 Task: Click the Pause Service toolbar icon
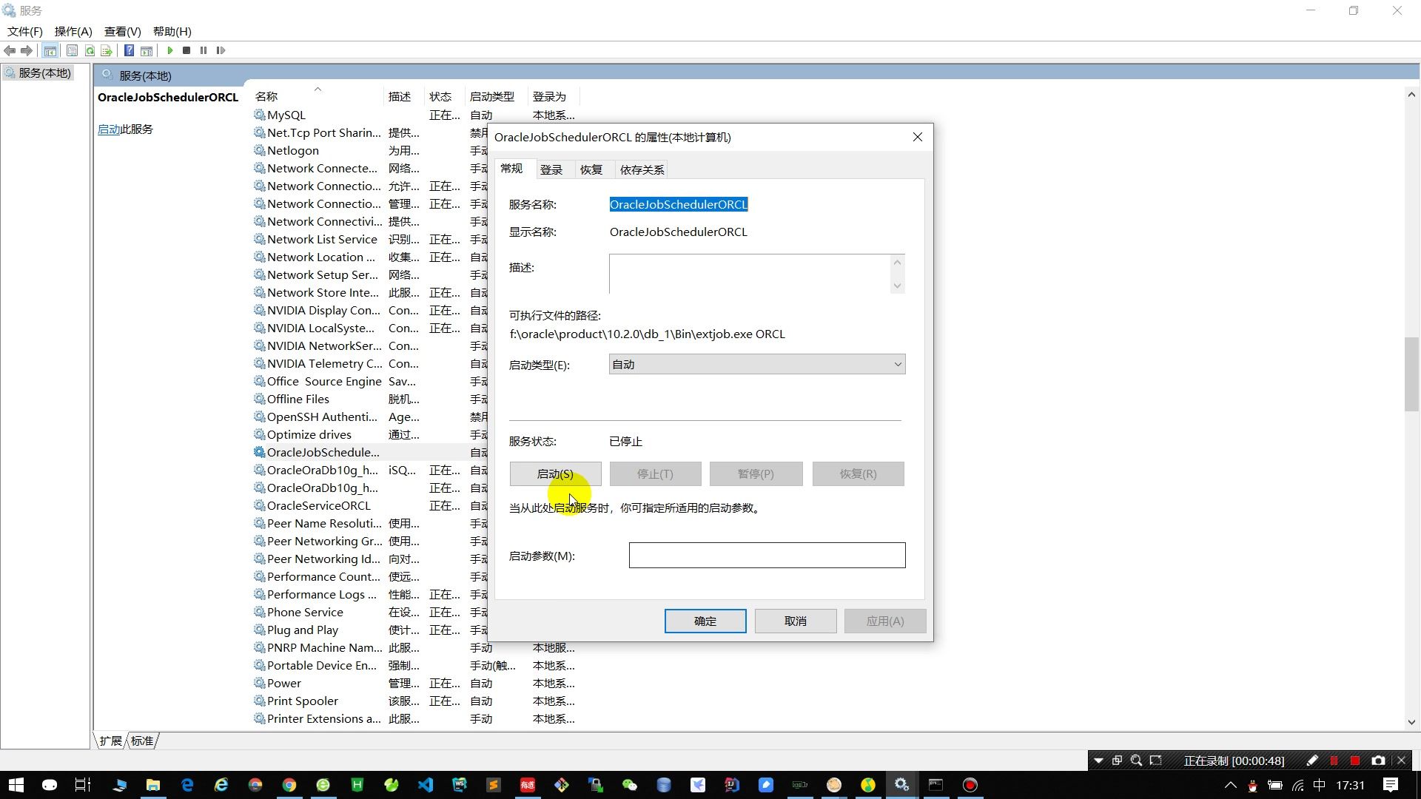(204, 50)
